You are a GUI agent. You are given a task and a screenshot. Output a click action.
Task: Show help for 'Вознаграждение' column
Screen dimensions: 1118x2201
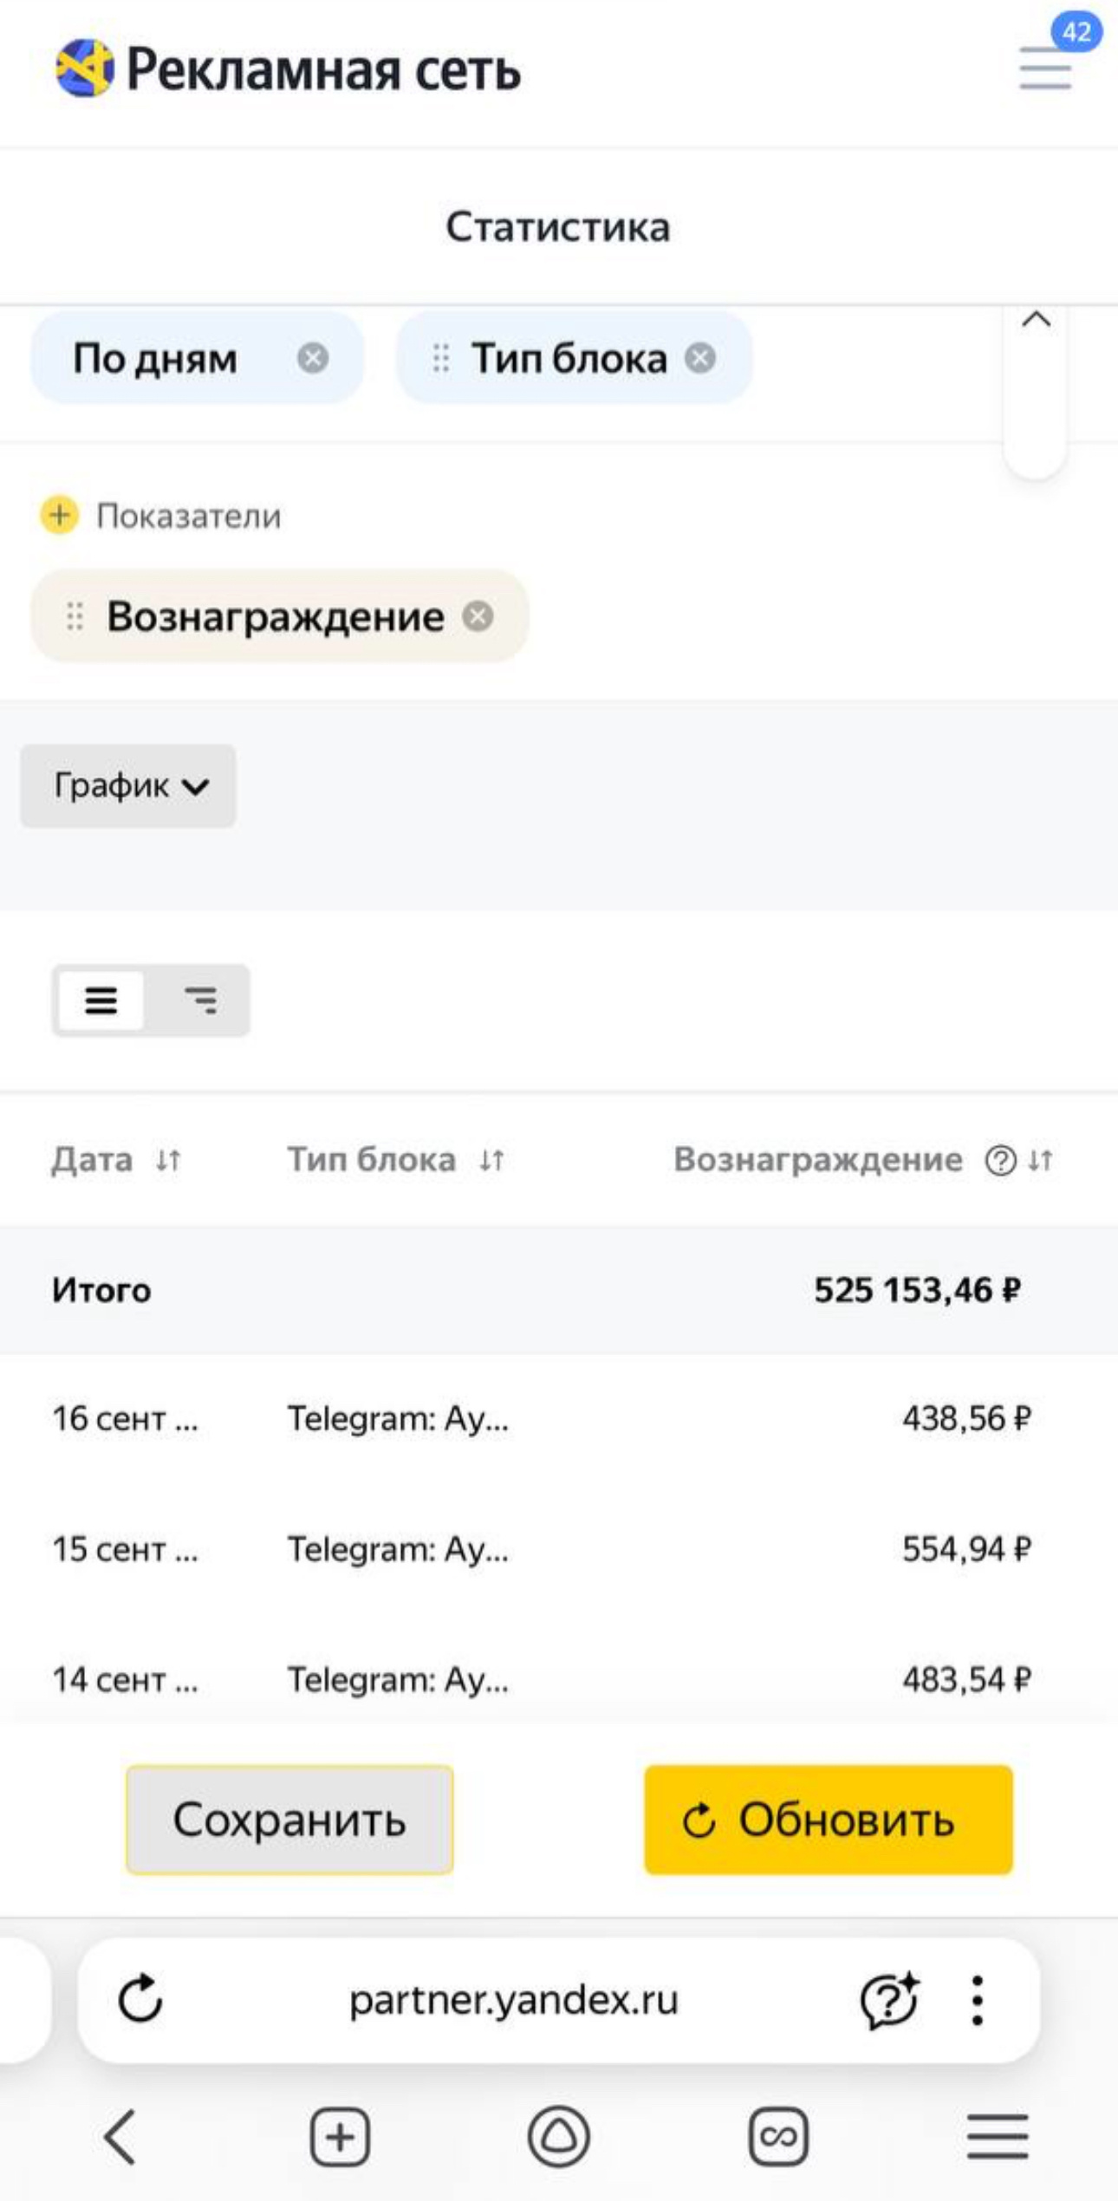[1000, 1160]
